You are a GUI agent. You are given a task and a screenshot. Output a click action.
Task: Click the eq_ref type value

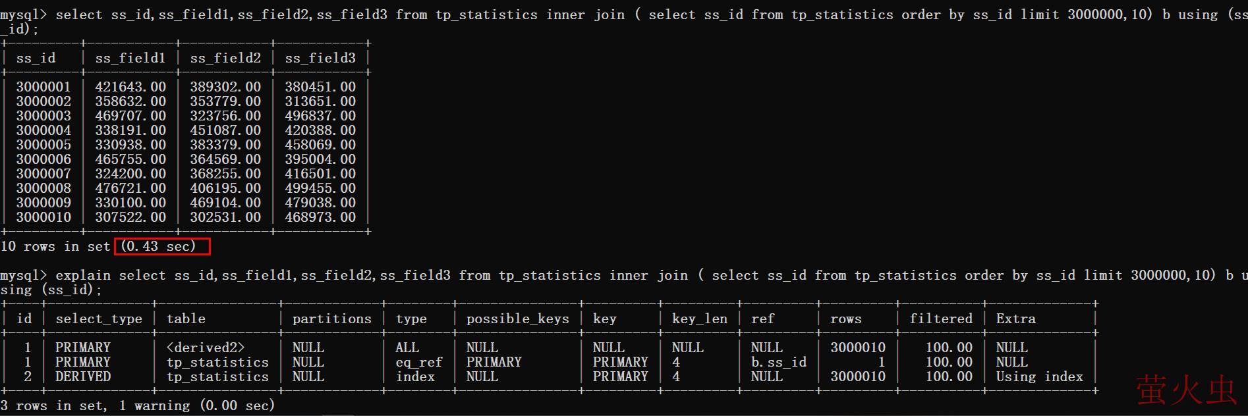(419, 363)
